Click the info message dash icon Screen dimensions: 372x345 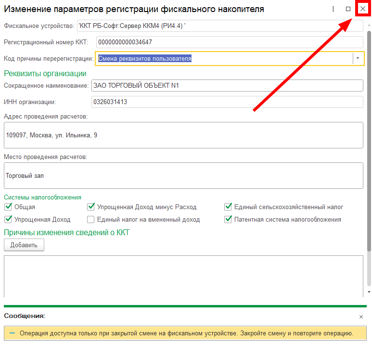click(x=12, y=333)
